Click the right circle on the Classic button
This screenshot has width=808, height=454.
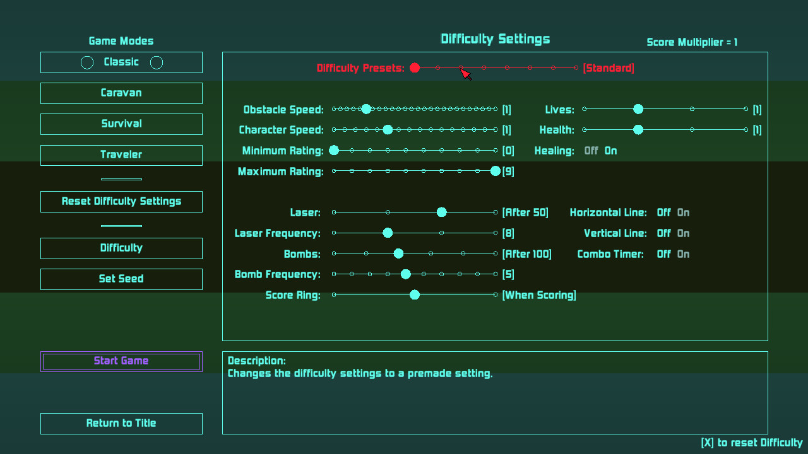(157, 62)
